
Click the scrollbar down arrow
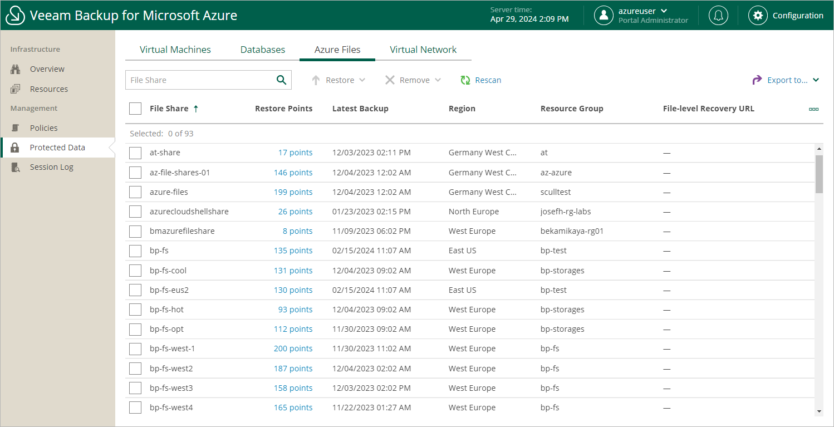point(819,411)
